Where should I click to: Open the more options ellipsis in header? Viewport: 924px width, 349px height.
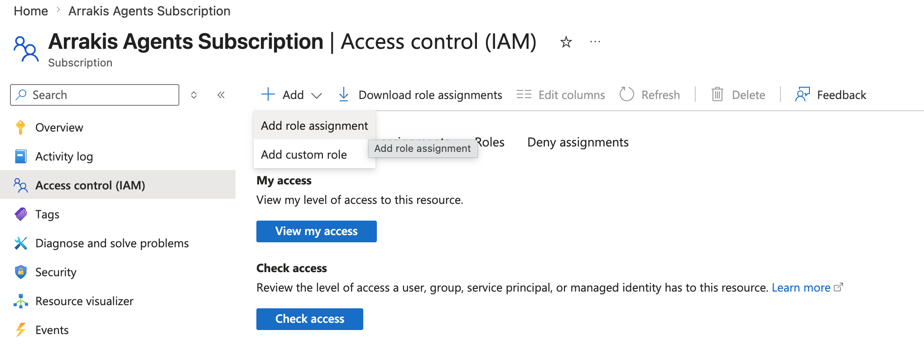point(595,42)
